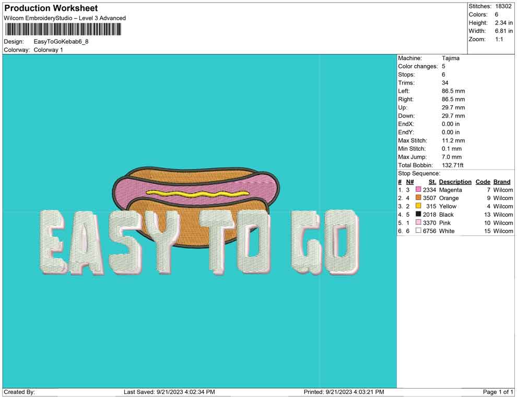
Task: Click the Brand column header
Action: [x=502, y=182]
